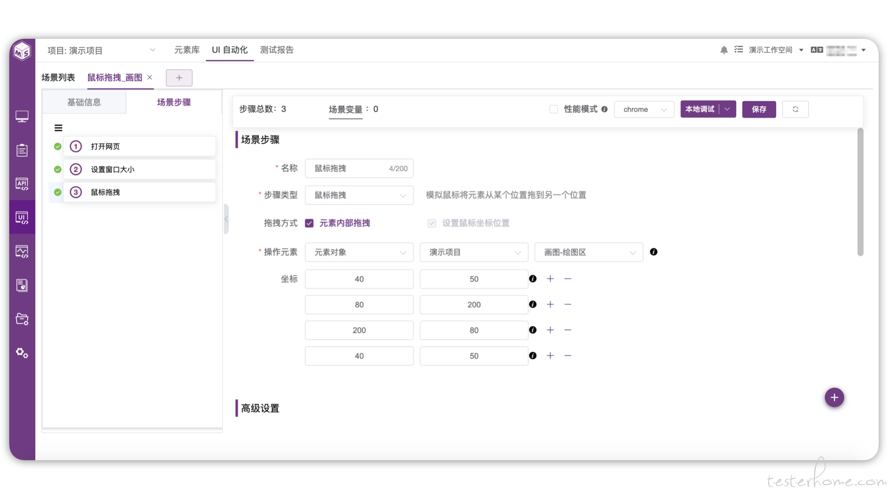Screen dimensions: 888x499
Task: Select step 1 打开网页
Action: [x=139, y=146]
